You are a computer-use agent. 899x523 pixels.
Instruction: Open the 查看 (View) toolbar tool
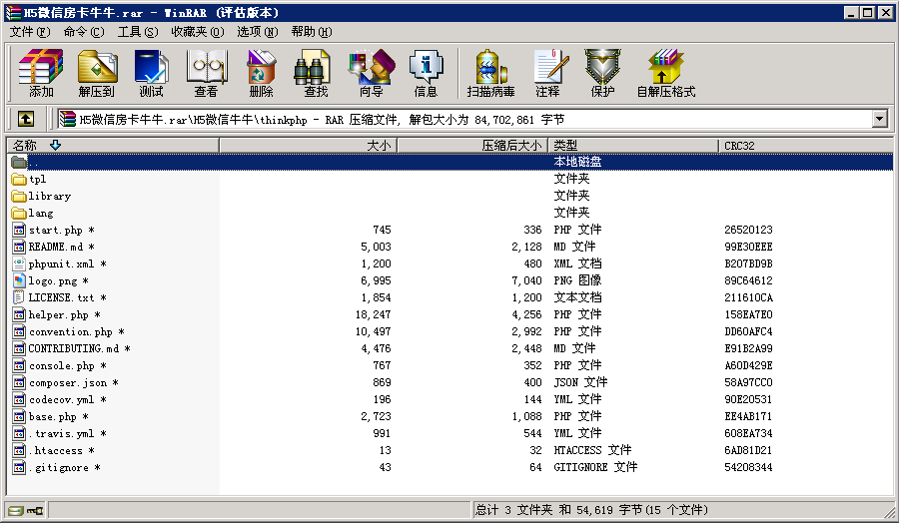206,73
